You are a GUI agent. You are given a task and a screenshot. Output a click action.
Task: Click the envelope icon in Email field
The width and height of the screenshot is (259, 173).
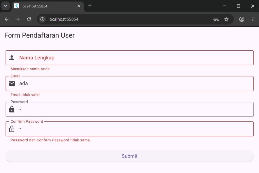click(x=12, y=84)
